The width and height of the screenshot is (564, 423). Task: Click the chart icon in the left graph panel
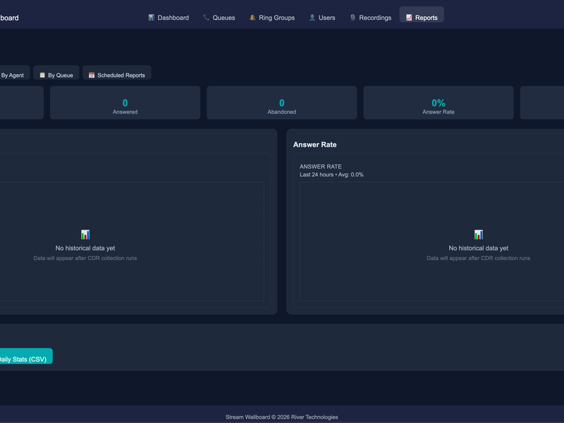[x=85, y=235]
